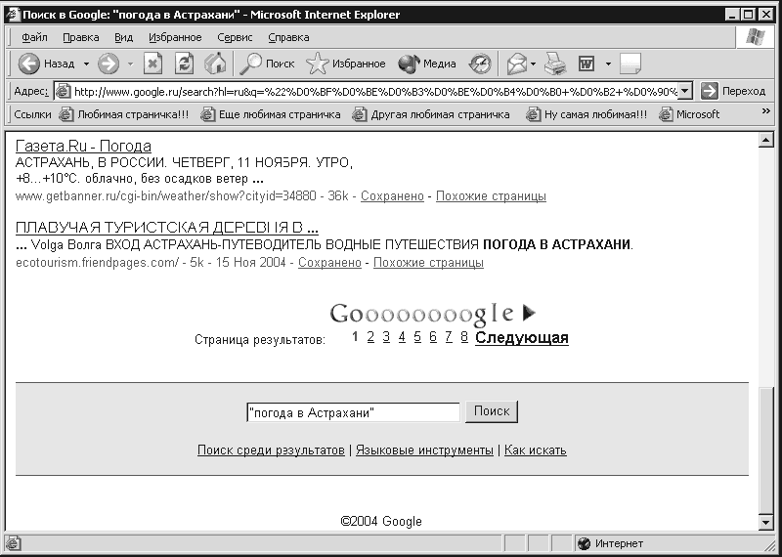Expand the address bar URL dropdown
Screen dimensions: 782x557
coord(685,91)
